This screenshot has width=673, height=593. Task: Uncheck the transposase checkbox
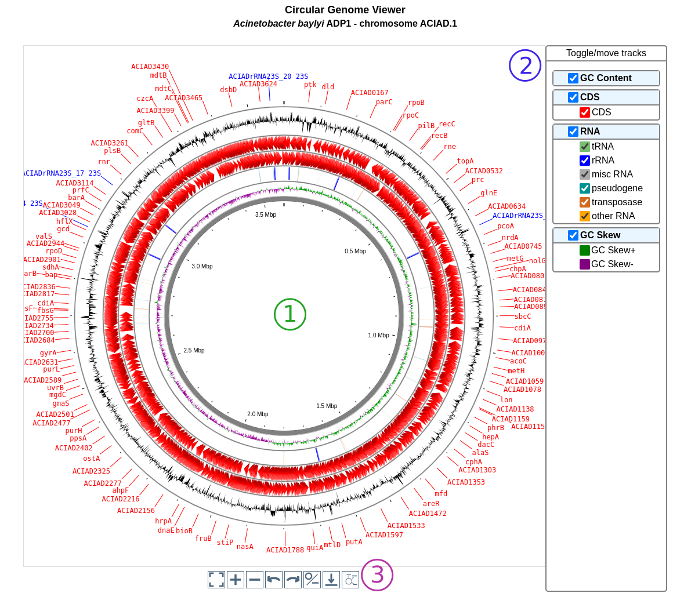585,202
